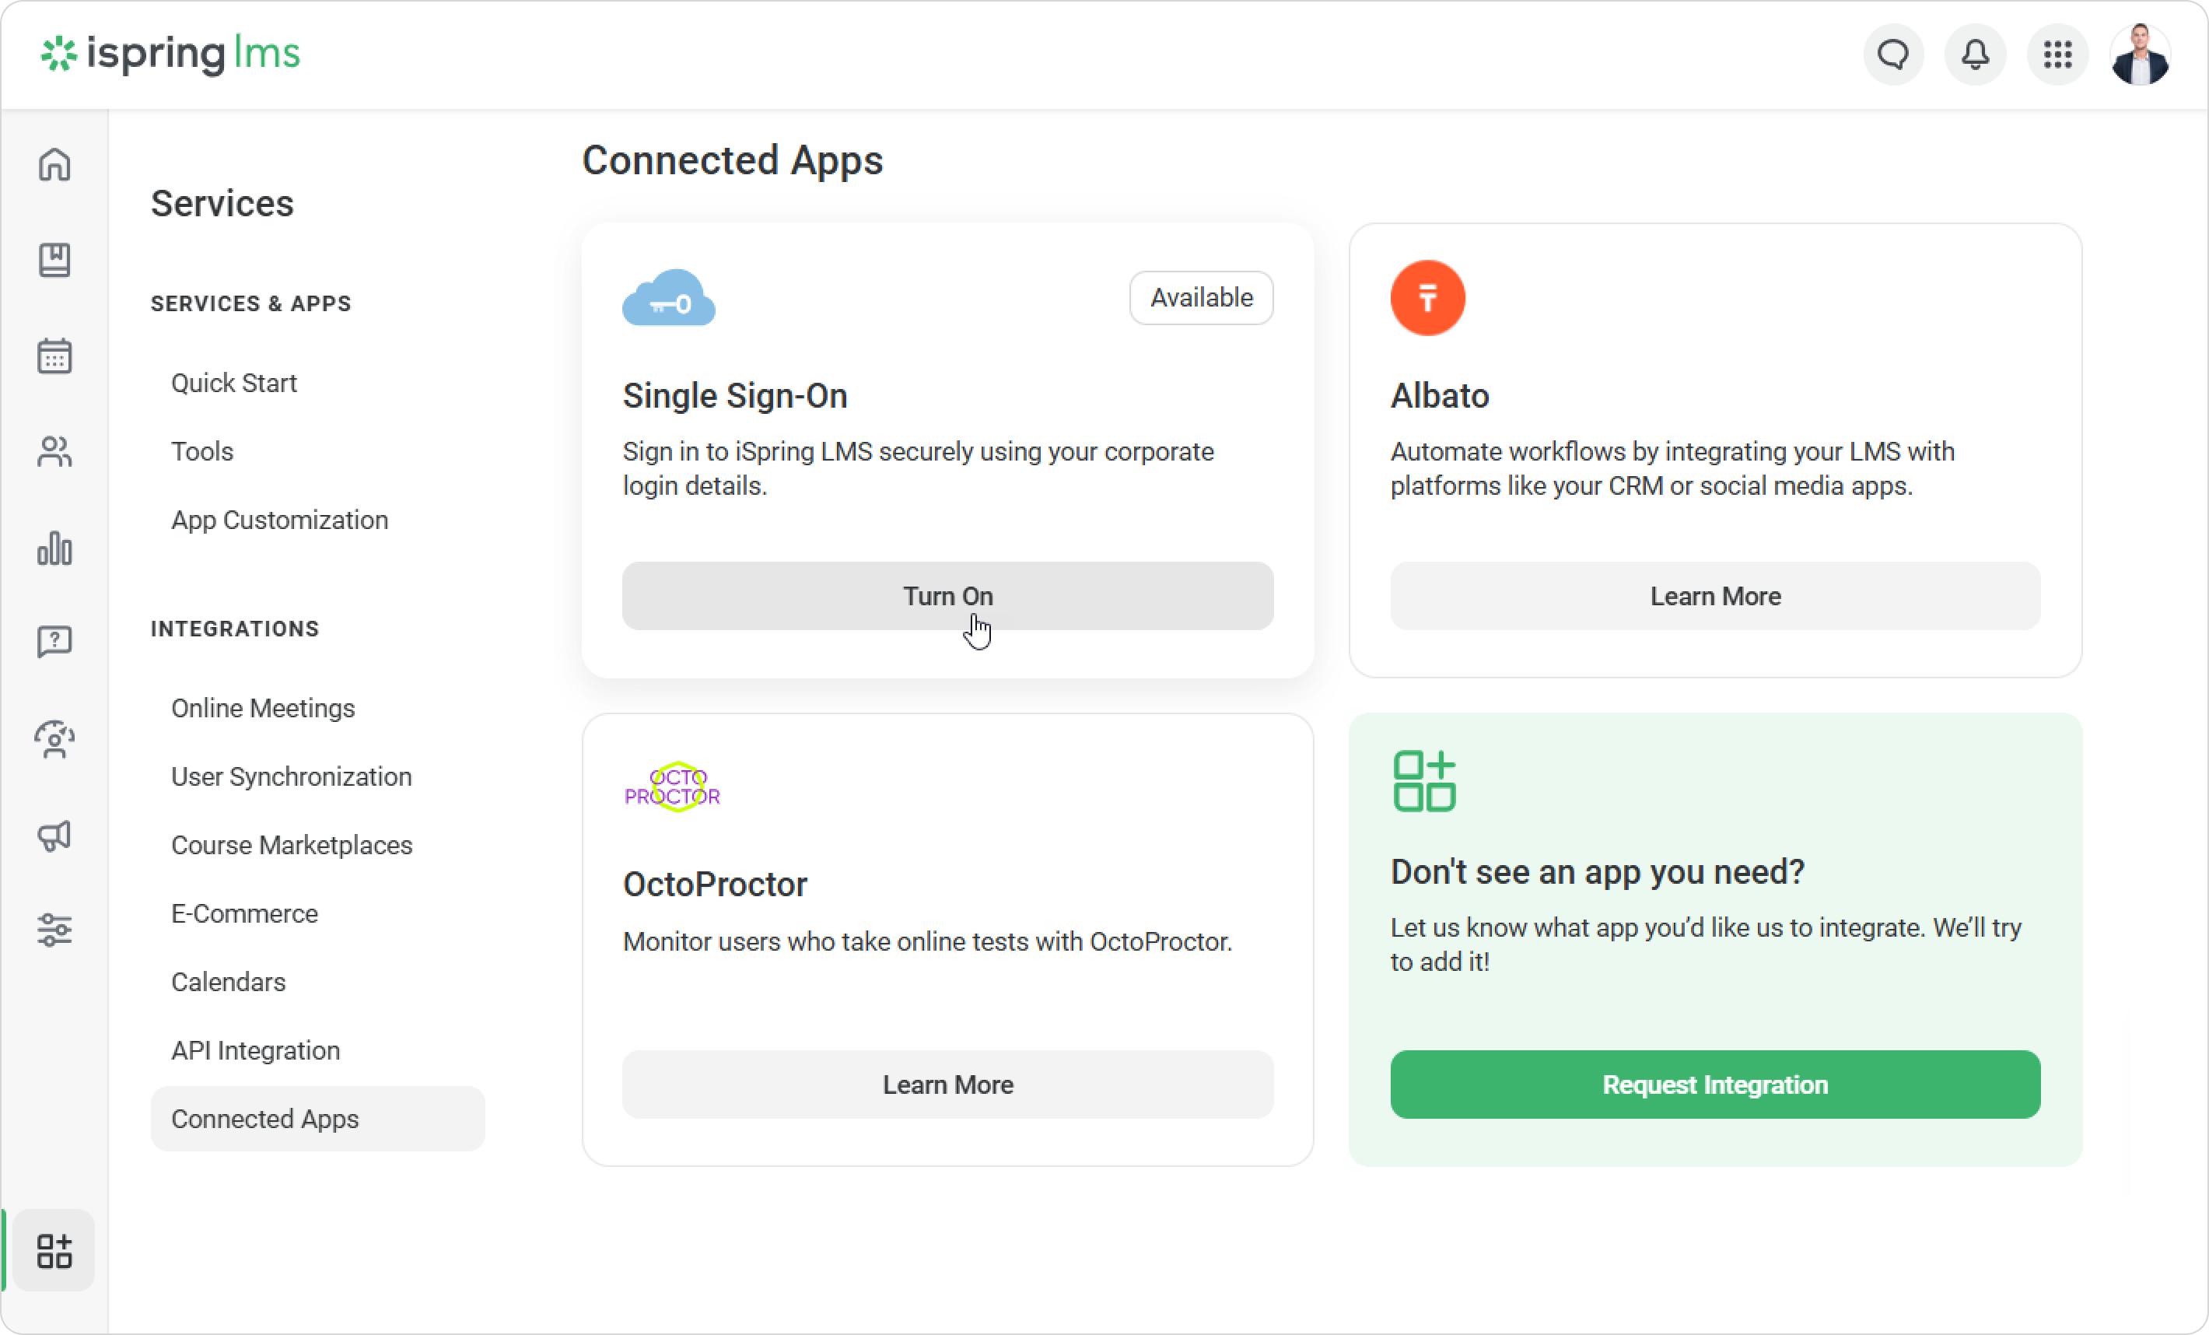Click the calendar icon in left sidebar
Image resolution: width=2209 pixels, height=1335 pixels.
click(x=54, y=356)
